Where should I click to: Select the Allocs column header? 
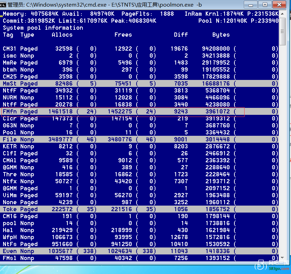click(x=62, y=35)
